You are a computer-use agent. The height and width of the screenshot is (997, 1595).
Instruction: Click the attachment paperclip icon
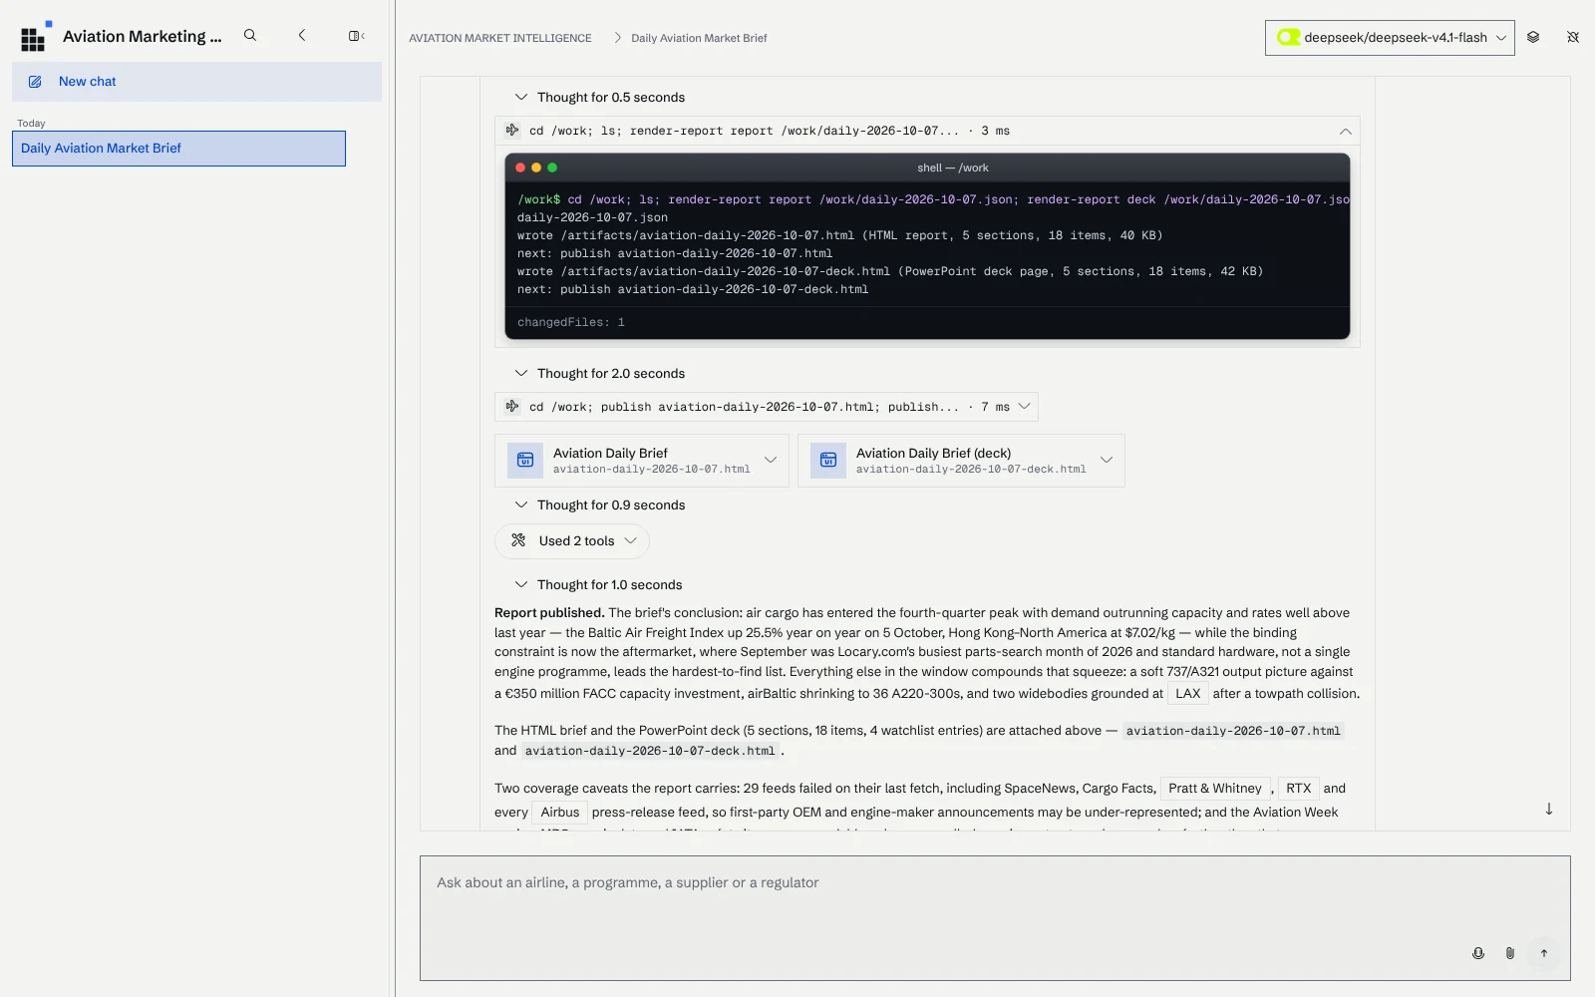tap(1510, 953)
